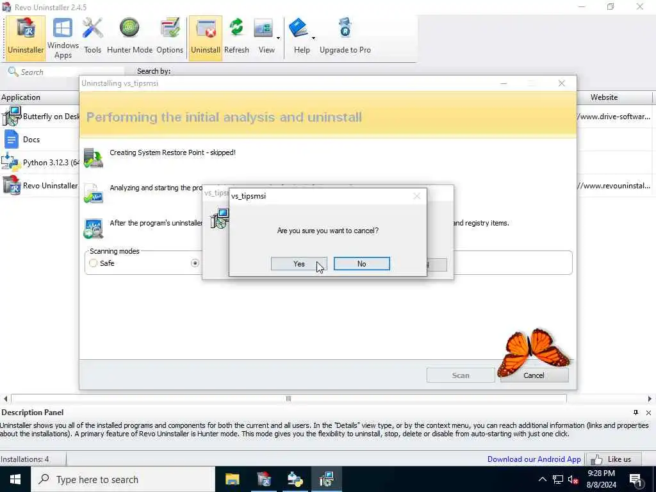Image resolution: width=656 pixels, height=492 pixels.
Task: Activate Hunter Mode icon
Action: click(129, 28)
